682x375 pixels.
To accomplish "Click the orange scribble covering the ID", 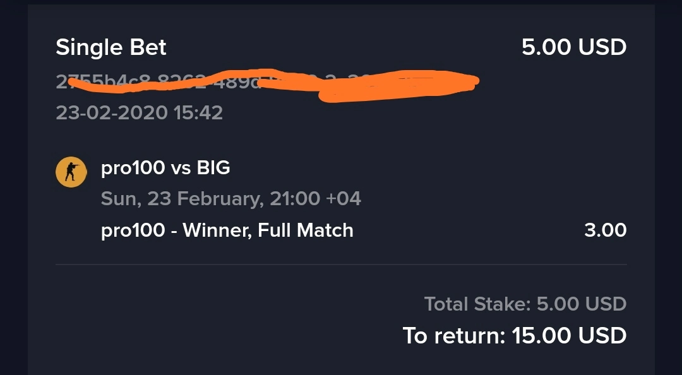I will click(274, 85).
